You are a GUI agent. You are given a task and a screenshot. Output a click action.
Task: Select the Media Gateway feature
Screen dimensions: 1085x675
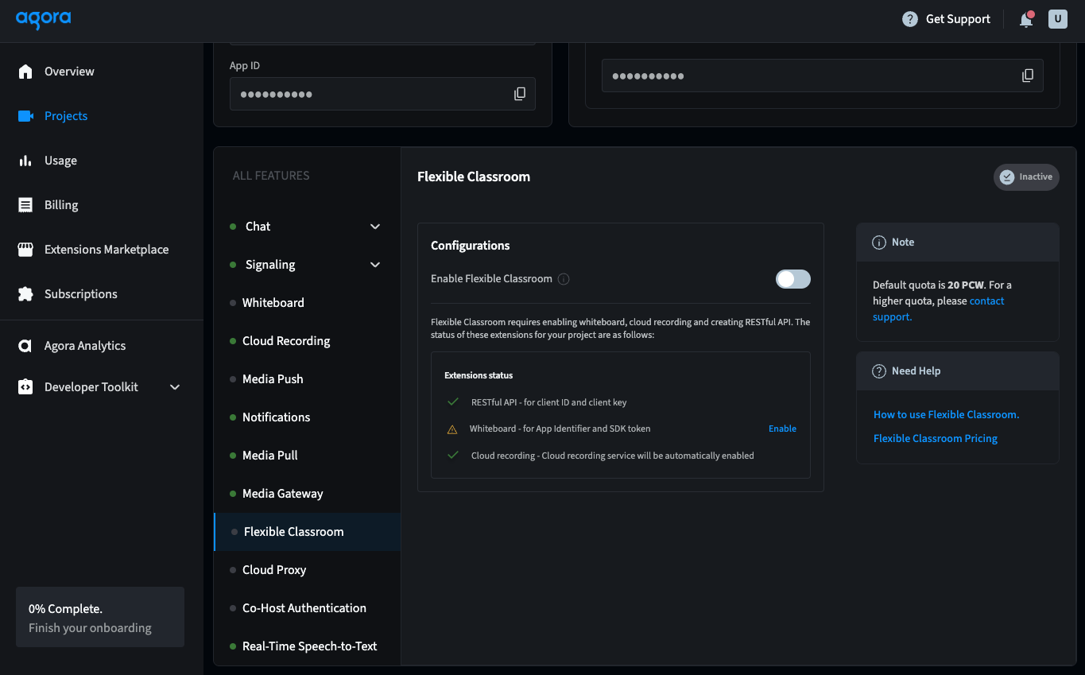coord(307,494)
